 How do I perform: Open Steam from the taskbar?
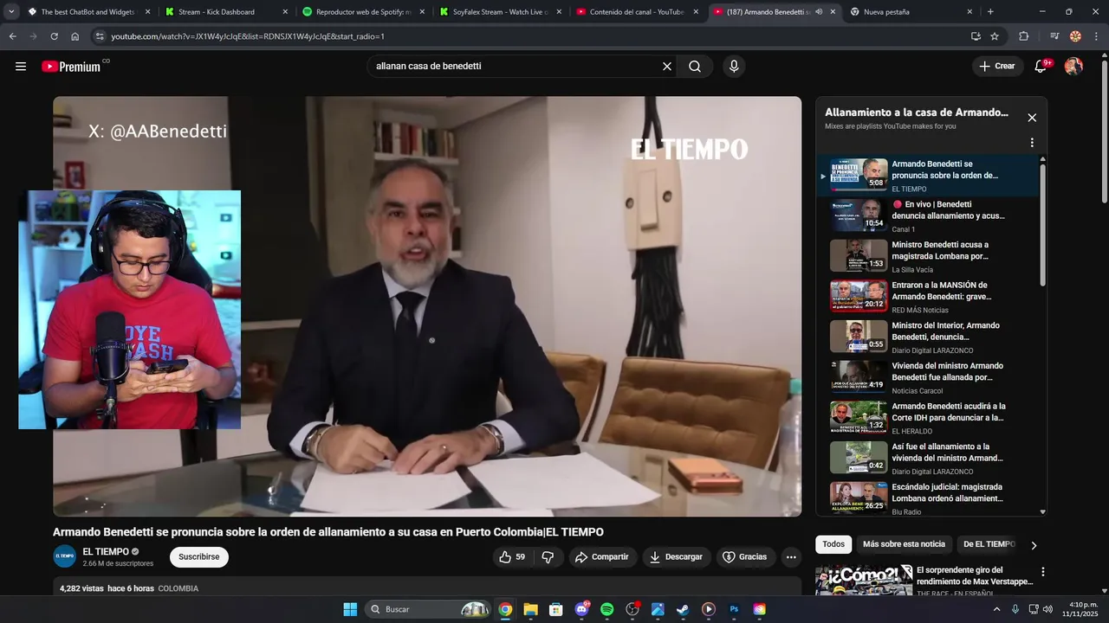click(x=683, y=609)
